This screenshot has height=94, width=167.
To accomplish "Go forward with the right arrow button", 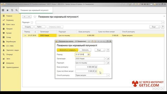I will pos(29,17).
